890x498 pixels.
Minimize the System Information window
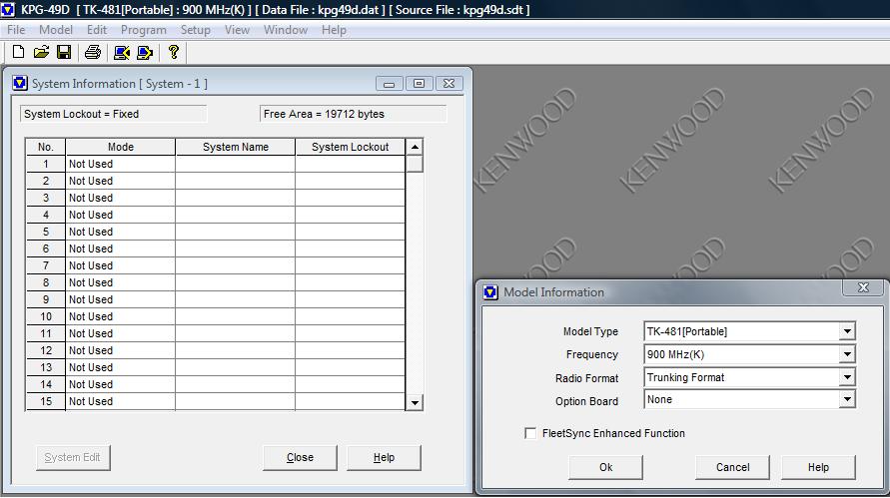click(x=389, y=84)
